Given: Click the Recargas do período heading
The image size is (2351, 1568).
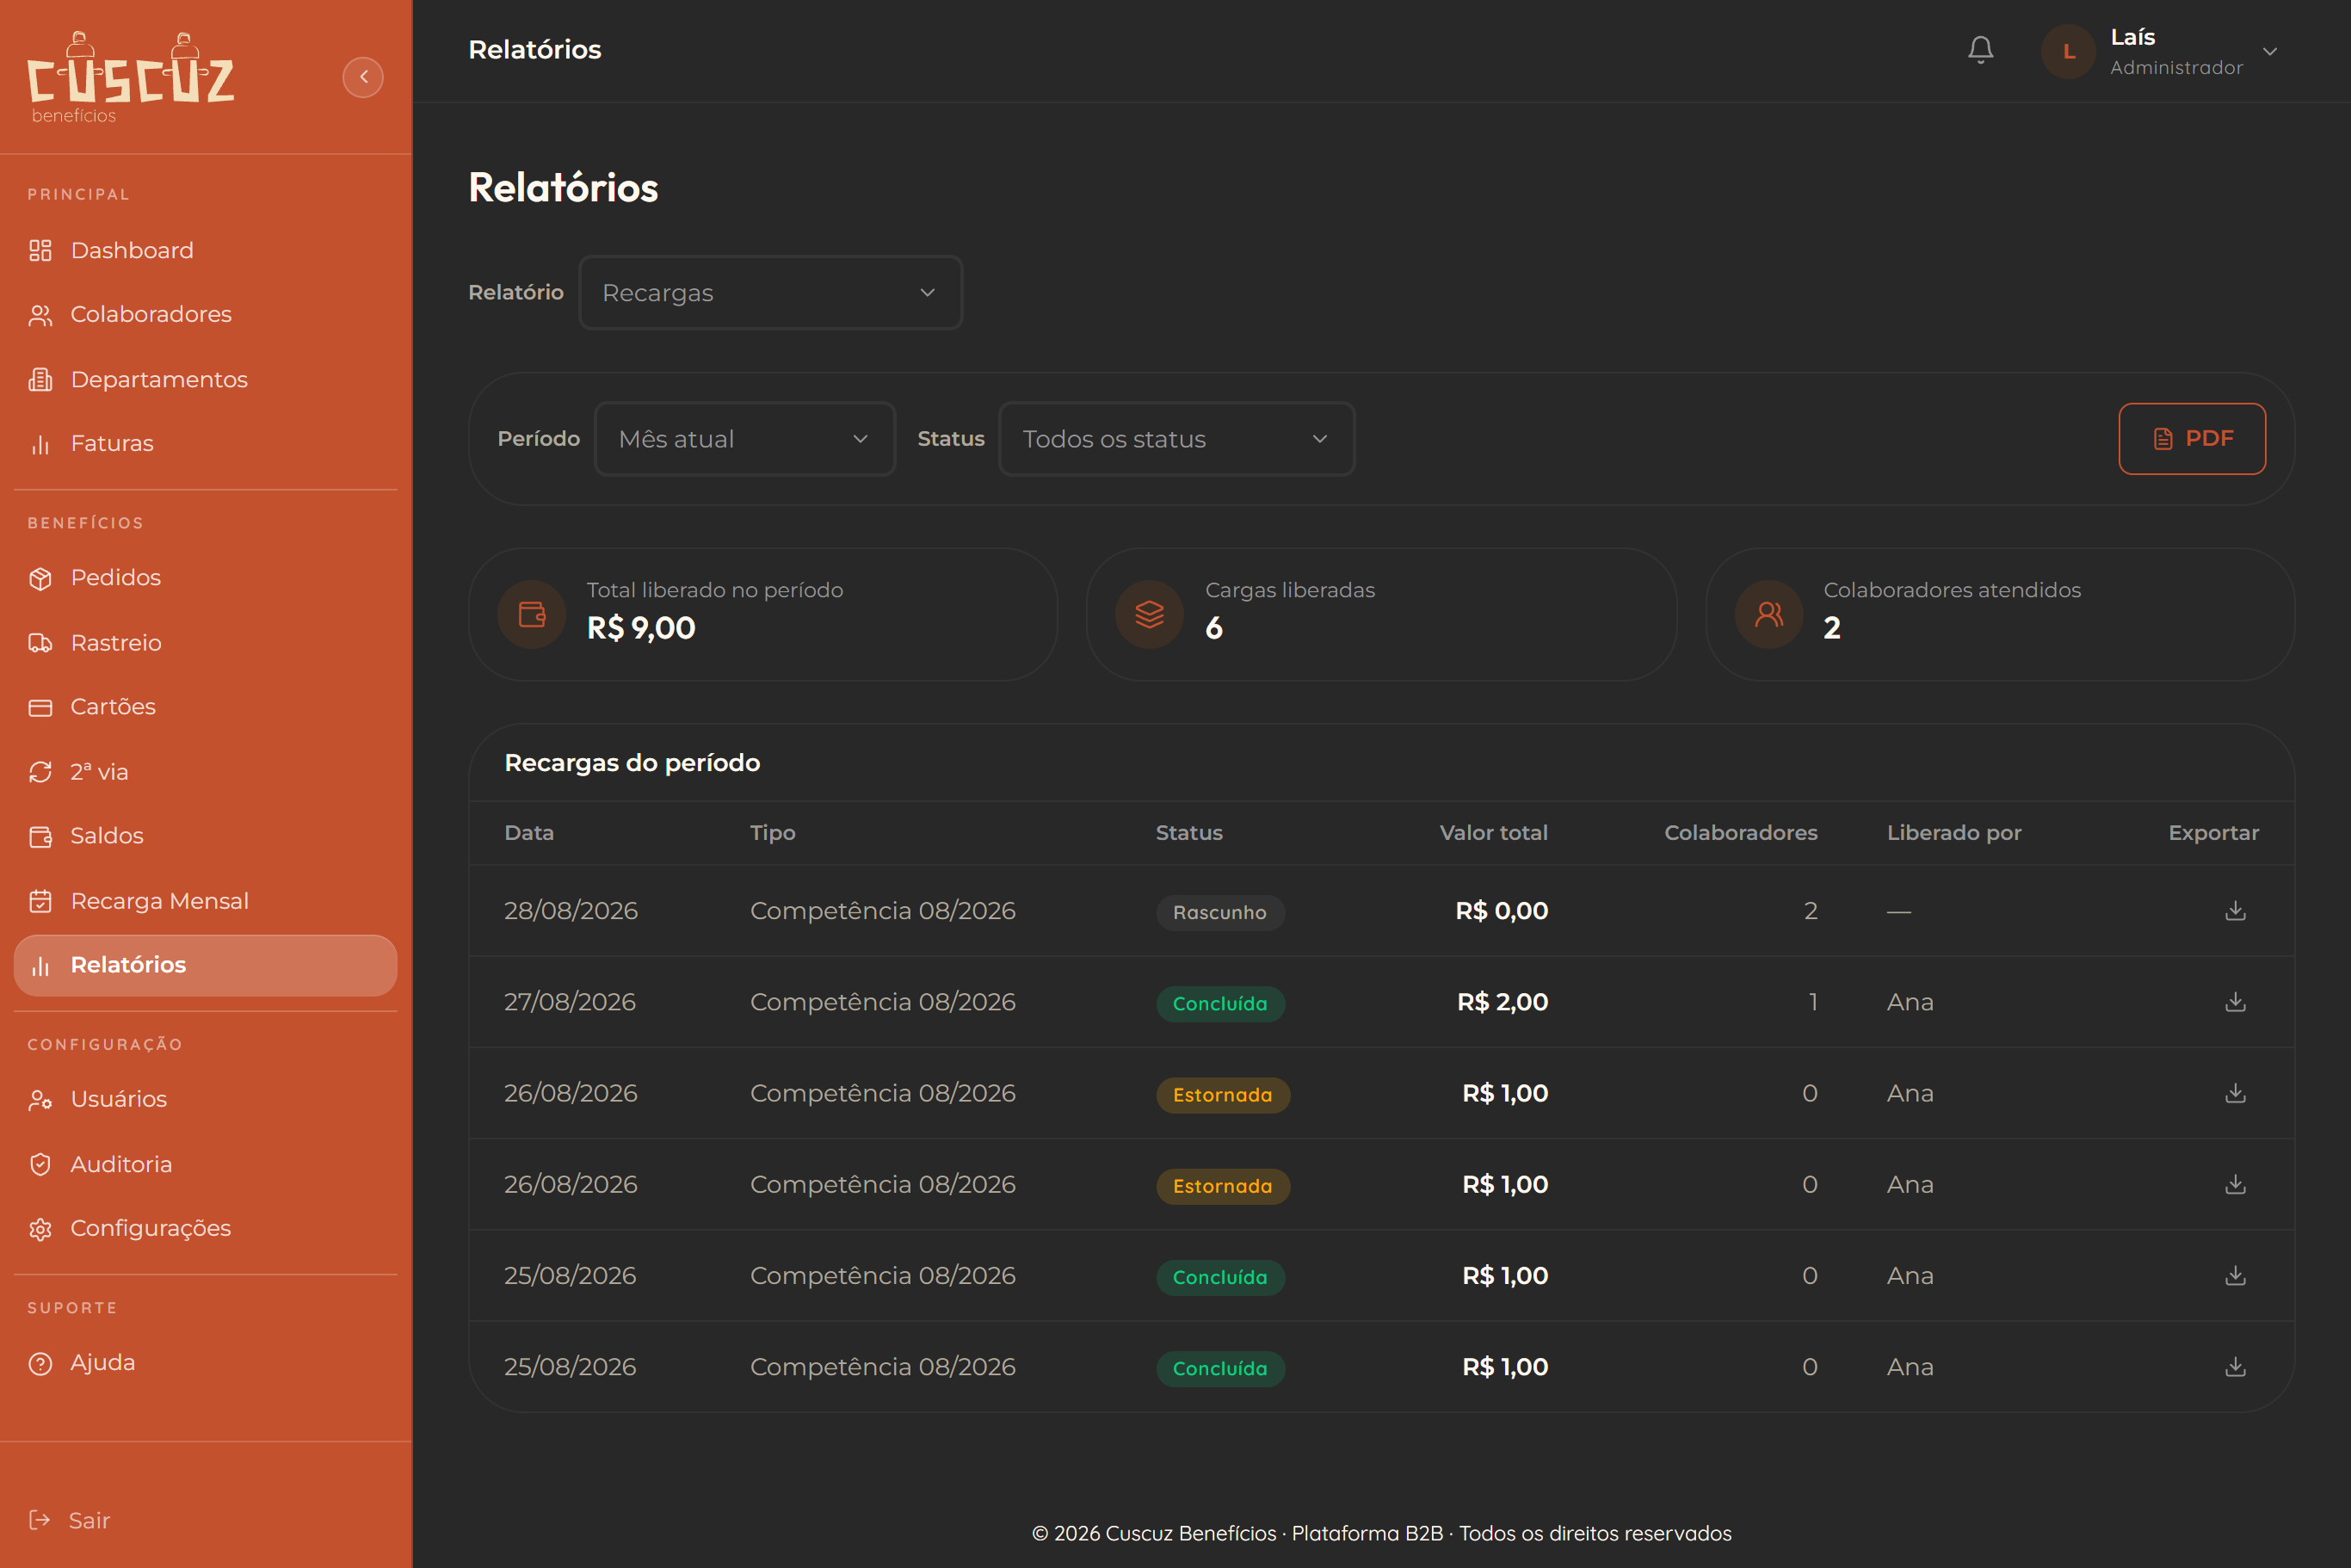Looking at the screenshot, I should click(x=632, y=763).
